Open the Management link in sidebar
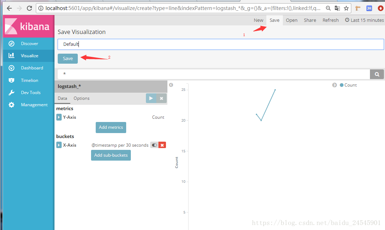385x230 pixels. coord(34,105)
